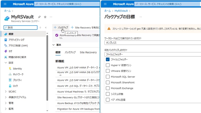The height and width of the screenshot is (113, 201).
Task: Click the タグ purple tag icon
Action: pyautogui.click(x=6, y=51)
